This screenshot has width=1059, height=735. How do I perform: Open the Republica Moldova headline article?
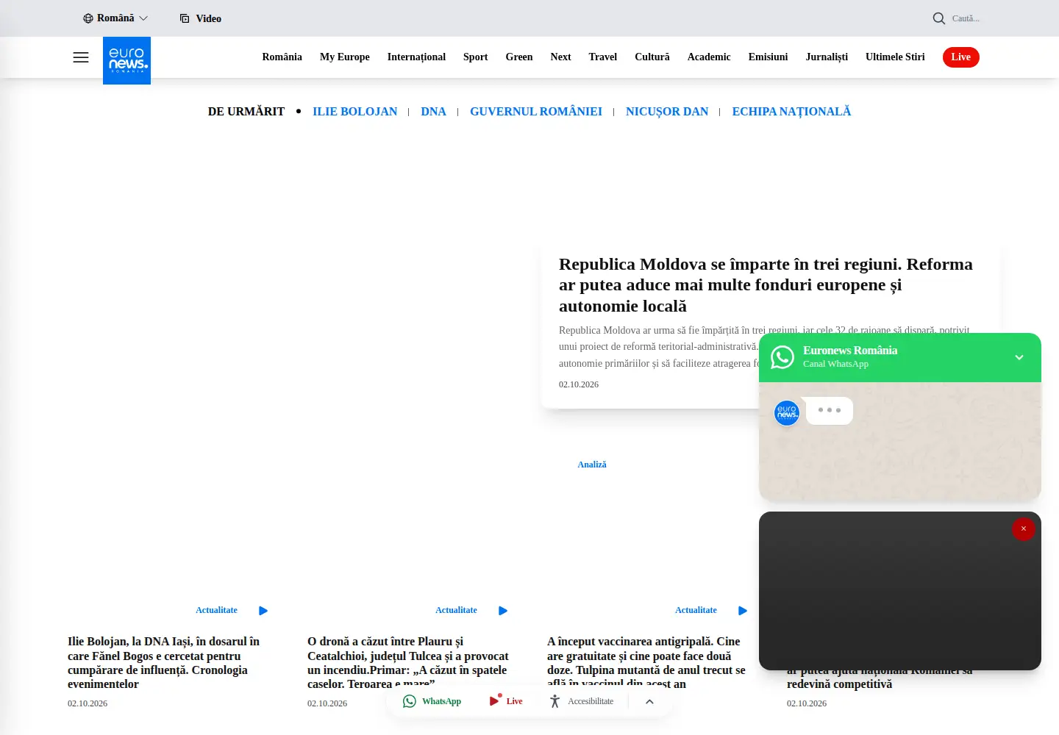point(766,285)
